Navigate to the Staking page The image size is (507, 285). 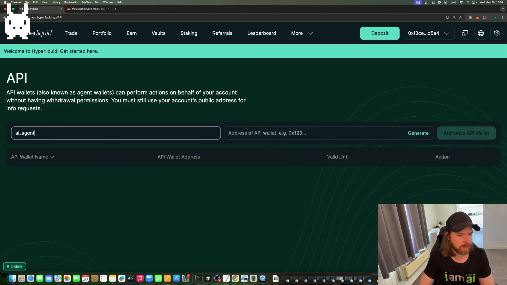189,33
